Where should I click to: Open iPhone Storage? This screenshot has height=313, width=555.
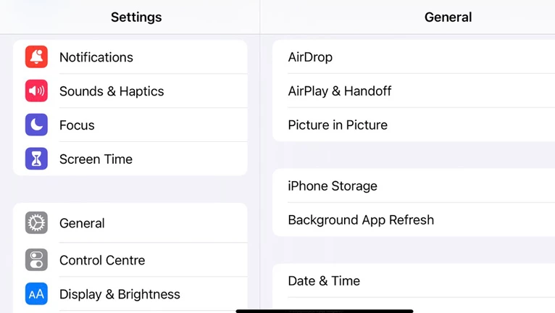[x=414, y=185]
